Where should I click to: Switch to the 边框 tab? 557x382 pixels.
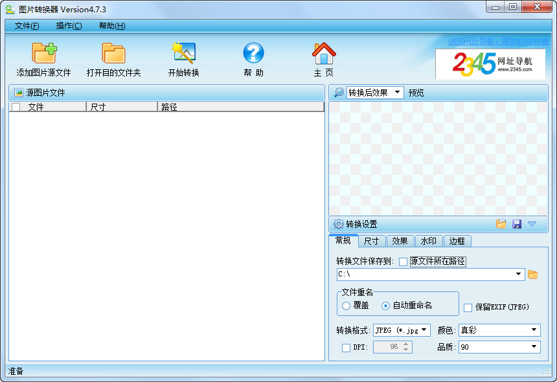tap(457, 241)
